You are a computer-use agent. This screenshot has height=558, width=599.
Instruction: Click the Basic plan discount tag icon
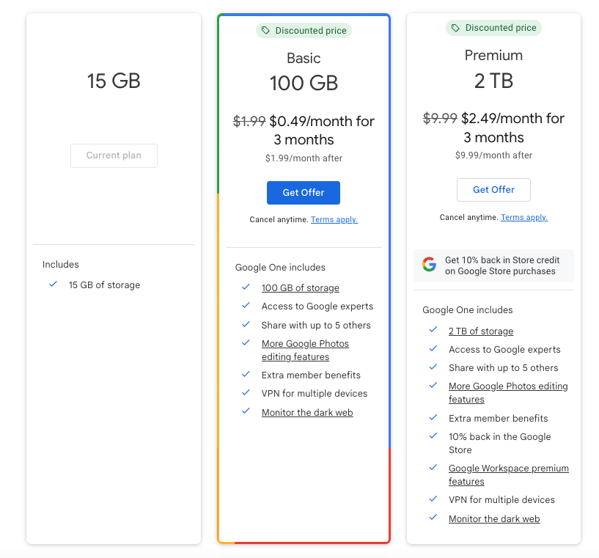tap(266, 31)
